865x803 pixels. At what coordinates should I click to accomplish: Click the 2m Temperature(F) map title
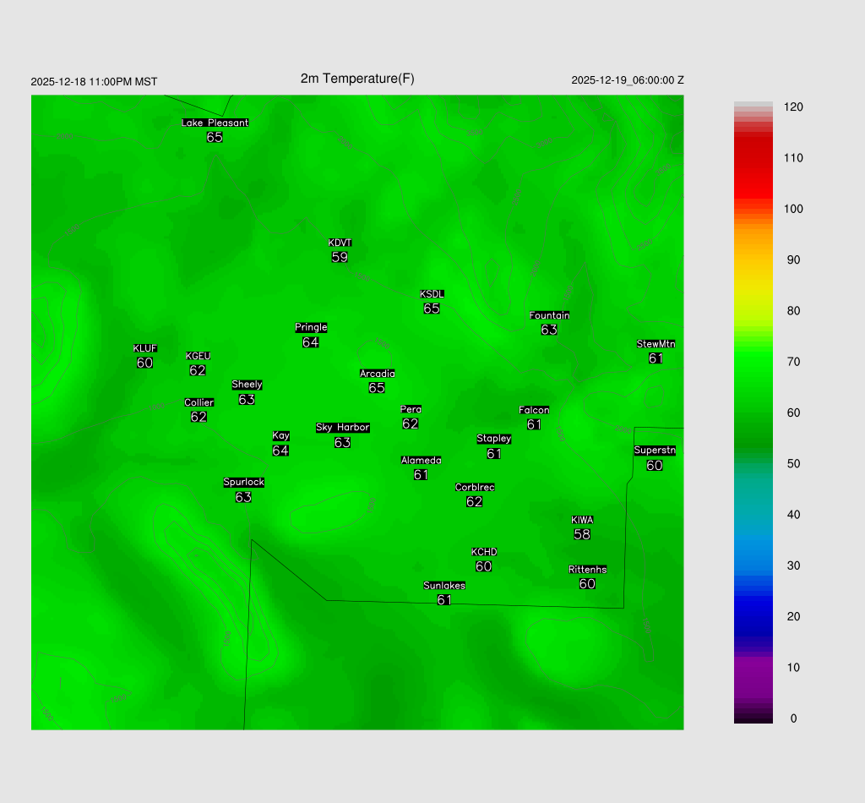[357, 79]
